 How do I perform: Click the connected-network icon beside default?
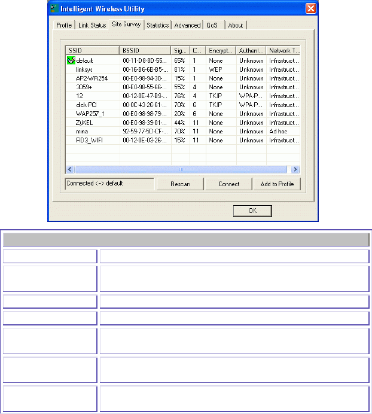(71, 60)
